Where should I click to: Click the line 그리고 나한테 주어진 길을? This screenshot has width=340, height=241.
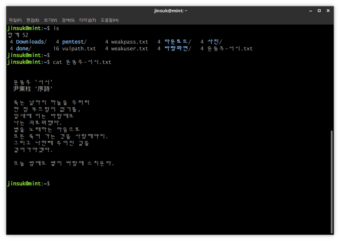tap(51, 143)
